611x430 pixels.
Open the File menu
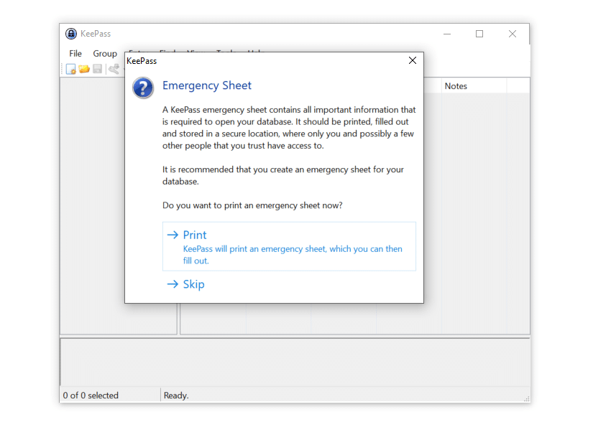[75, 53]
